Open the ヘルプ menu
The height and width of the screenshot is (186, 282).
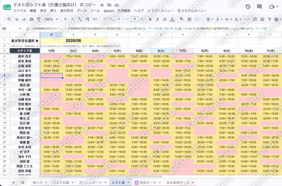(x=139, y=11)
